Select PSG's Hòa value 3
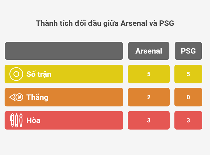 [188, 120]
